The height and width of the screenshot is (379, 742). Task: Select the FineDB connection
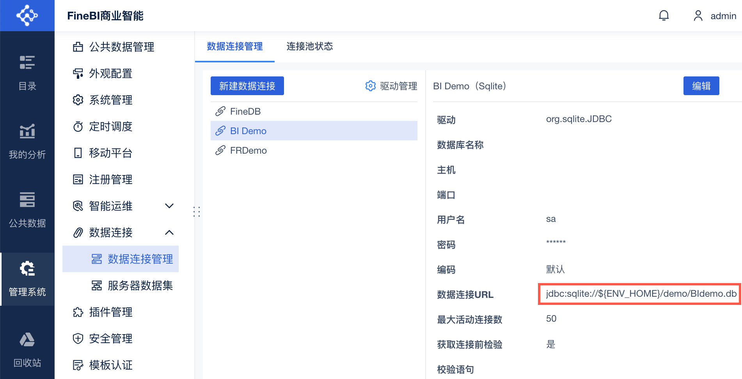(x=314, y=112)
